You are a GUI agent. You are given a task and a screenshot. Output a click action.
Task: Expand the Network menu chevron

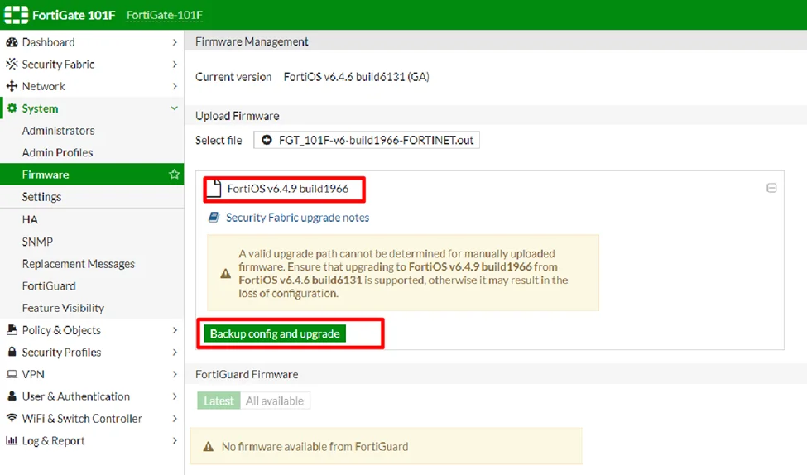175,86
